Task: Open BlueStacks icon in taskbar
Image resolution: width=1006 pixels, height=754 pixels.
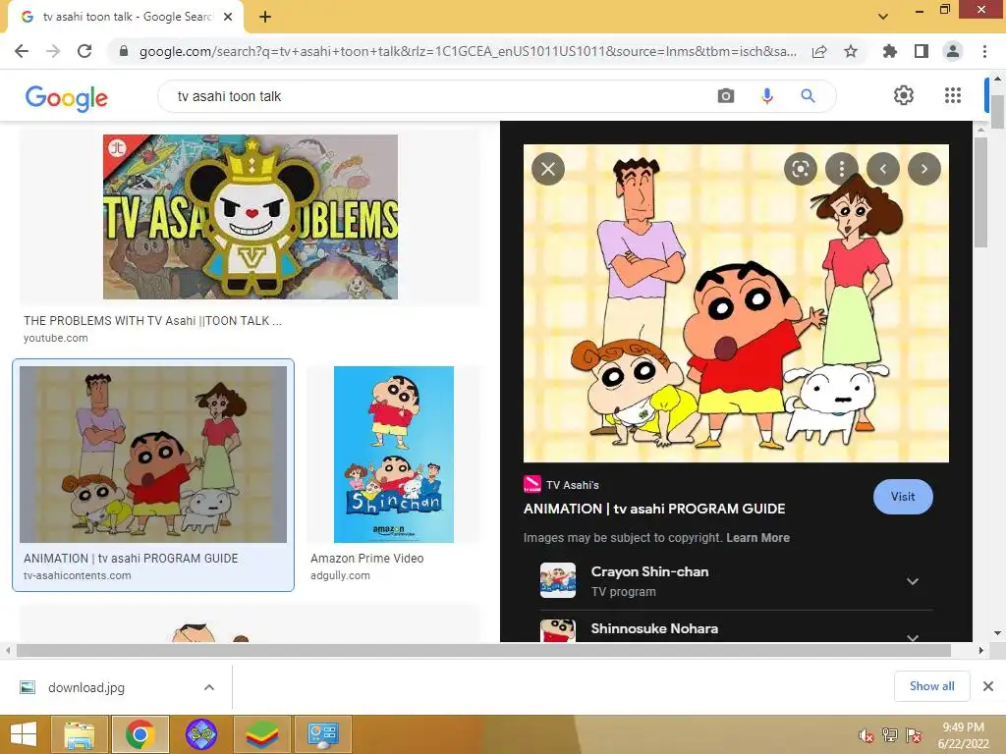Action: [261, 734]
